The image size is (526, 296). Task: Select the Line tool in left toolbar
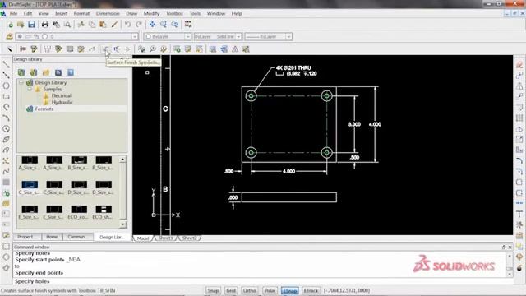6,64
